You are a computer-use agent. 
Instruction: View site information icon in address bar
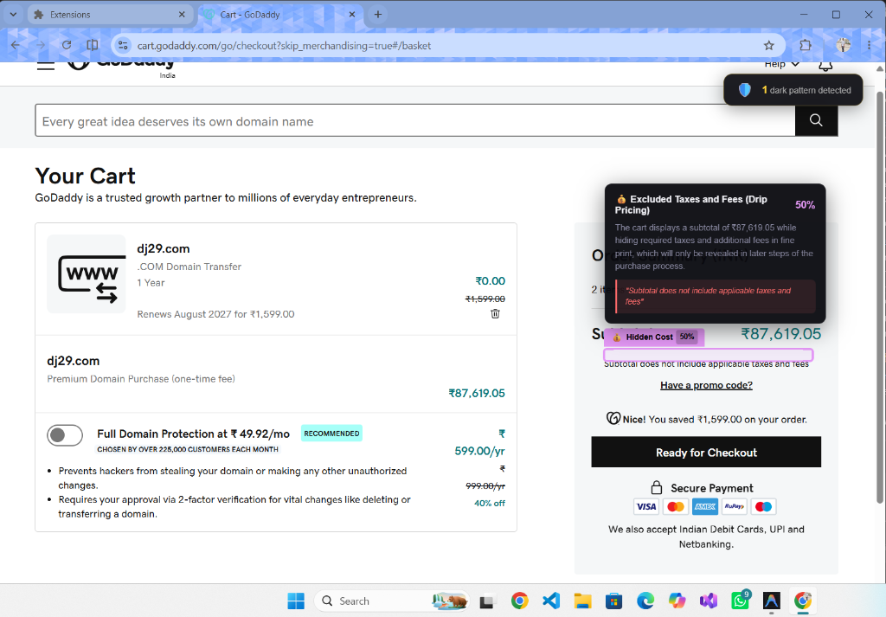coord(123,46)
